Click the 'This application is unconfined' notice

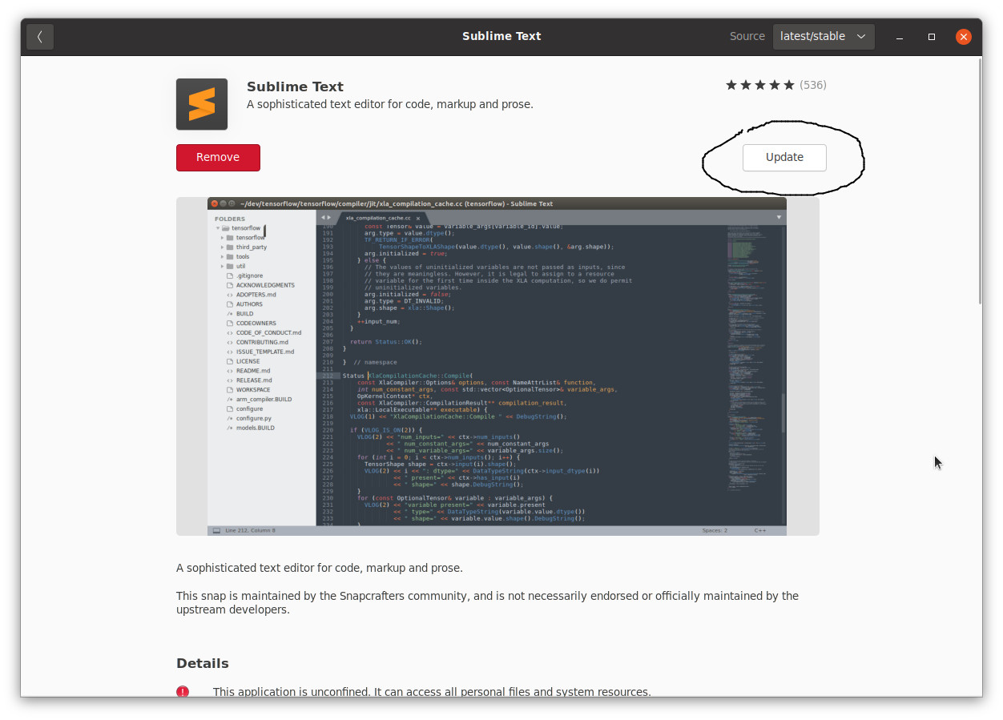pyautogui.click(x=432, y=692)
